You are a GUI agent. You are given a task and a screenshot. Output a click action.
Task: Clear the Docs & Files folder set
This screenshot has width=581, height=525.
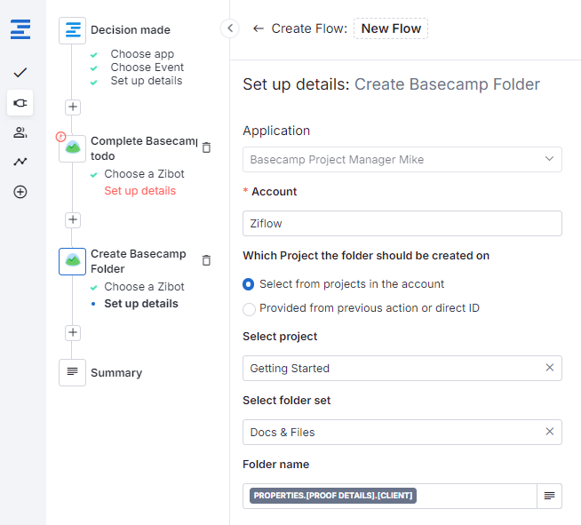point(549,432)
